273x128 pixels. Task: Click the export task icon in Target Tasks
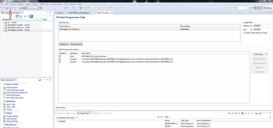pyautogui.click(x=260, y=113)
